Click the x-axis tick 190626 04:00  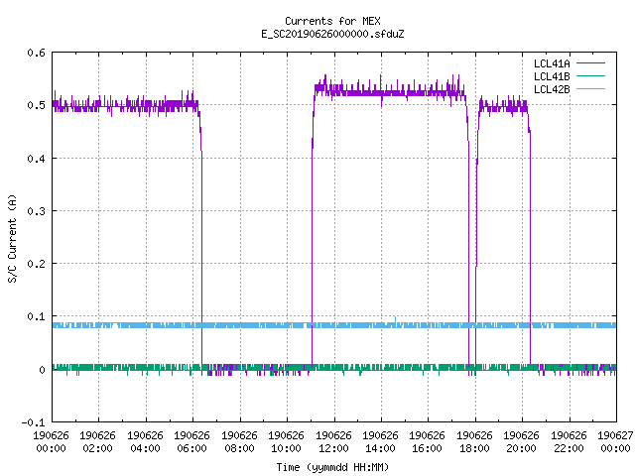coord(145,442)
